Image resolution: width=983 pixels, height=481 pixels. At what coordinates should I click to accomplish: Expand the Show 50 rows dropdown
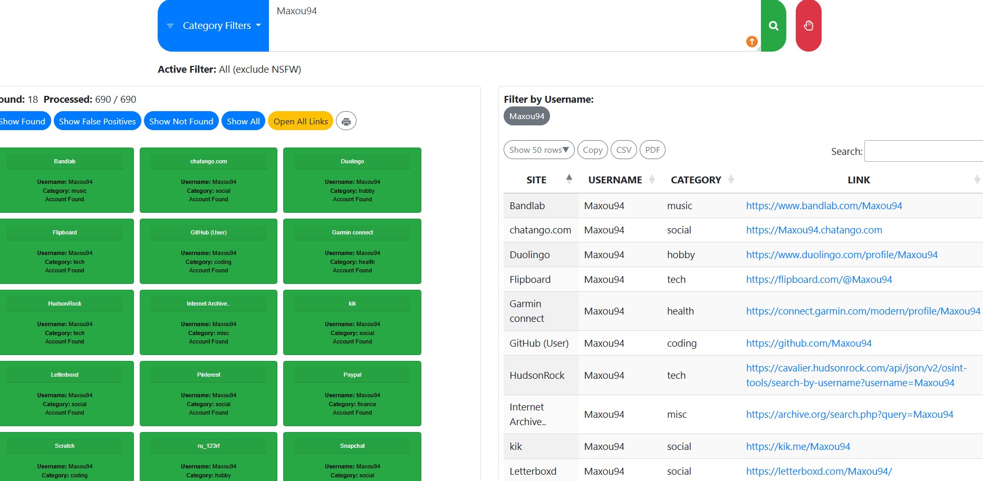tap(538, 150)
